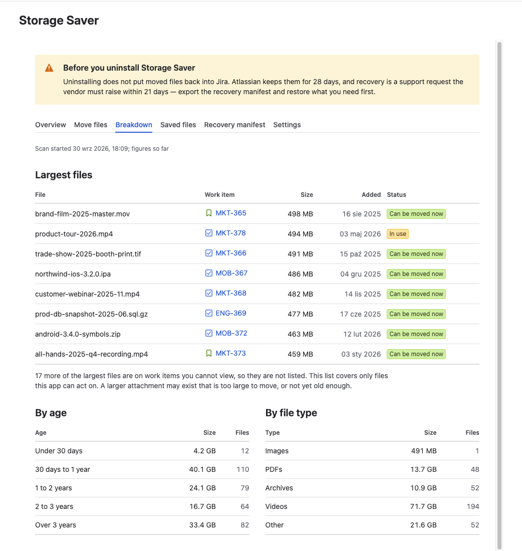Click the 498 MB size value
The height and width of the screenshot is (551, 522).
point(300,214)
